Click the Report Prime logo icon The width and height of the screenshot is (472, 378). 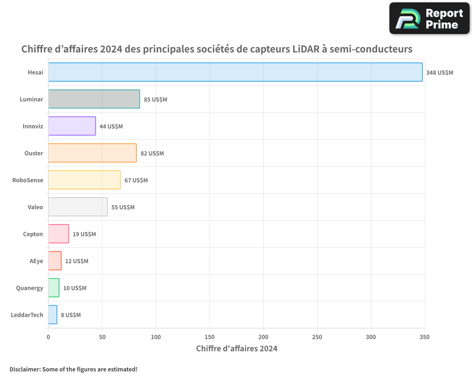[407, 18]
